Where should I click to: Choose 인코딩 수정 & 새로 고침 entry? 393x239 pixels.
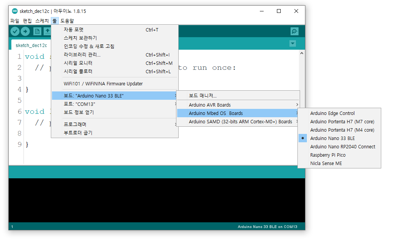tap(115, 46)
